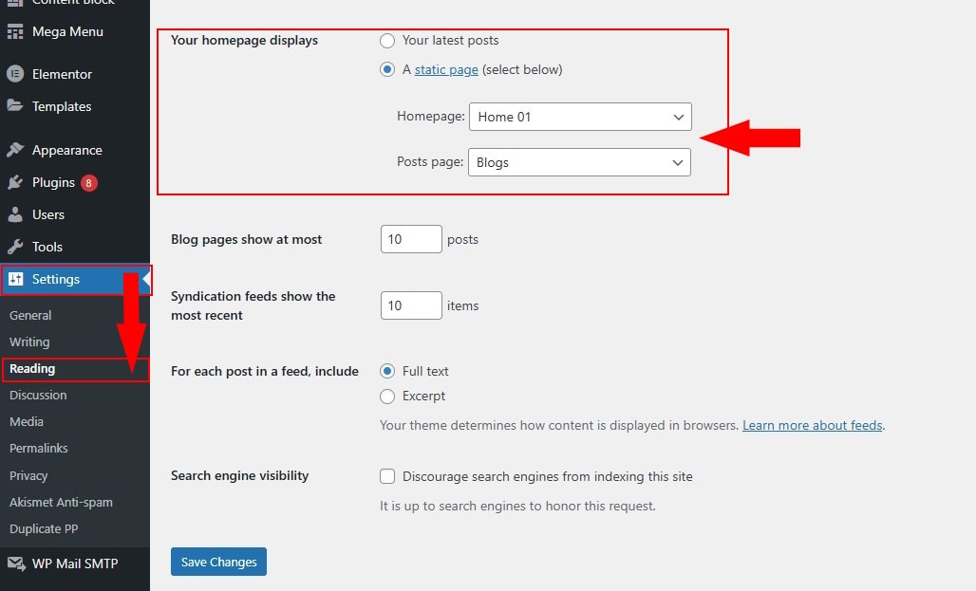
Task: Enable Discourage search engines checkbox
Action: click(x=387, y=476)
